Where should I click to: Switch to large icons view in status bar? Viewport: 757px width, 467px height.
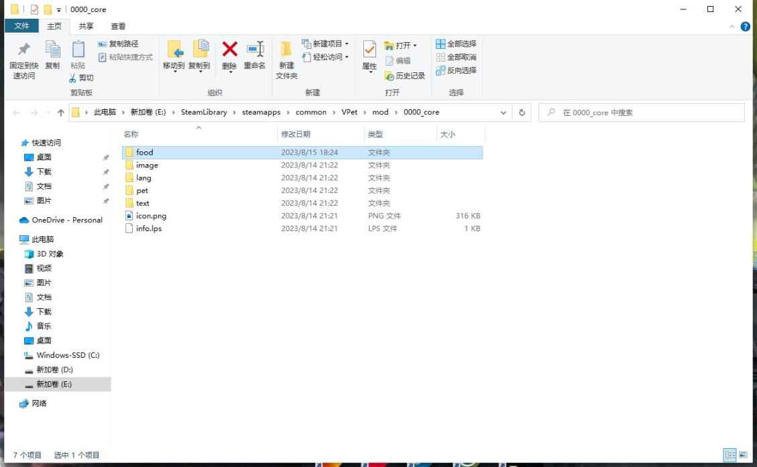tap(743, 455)
